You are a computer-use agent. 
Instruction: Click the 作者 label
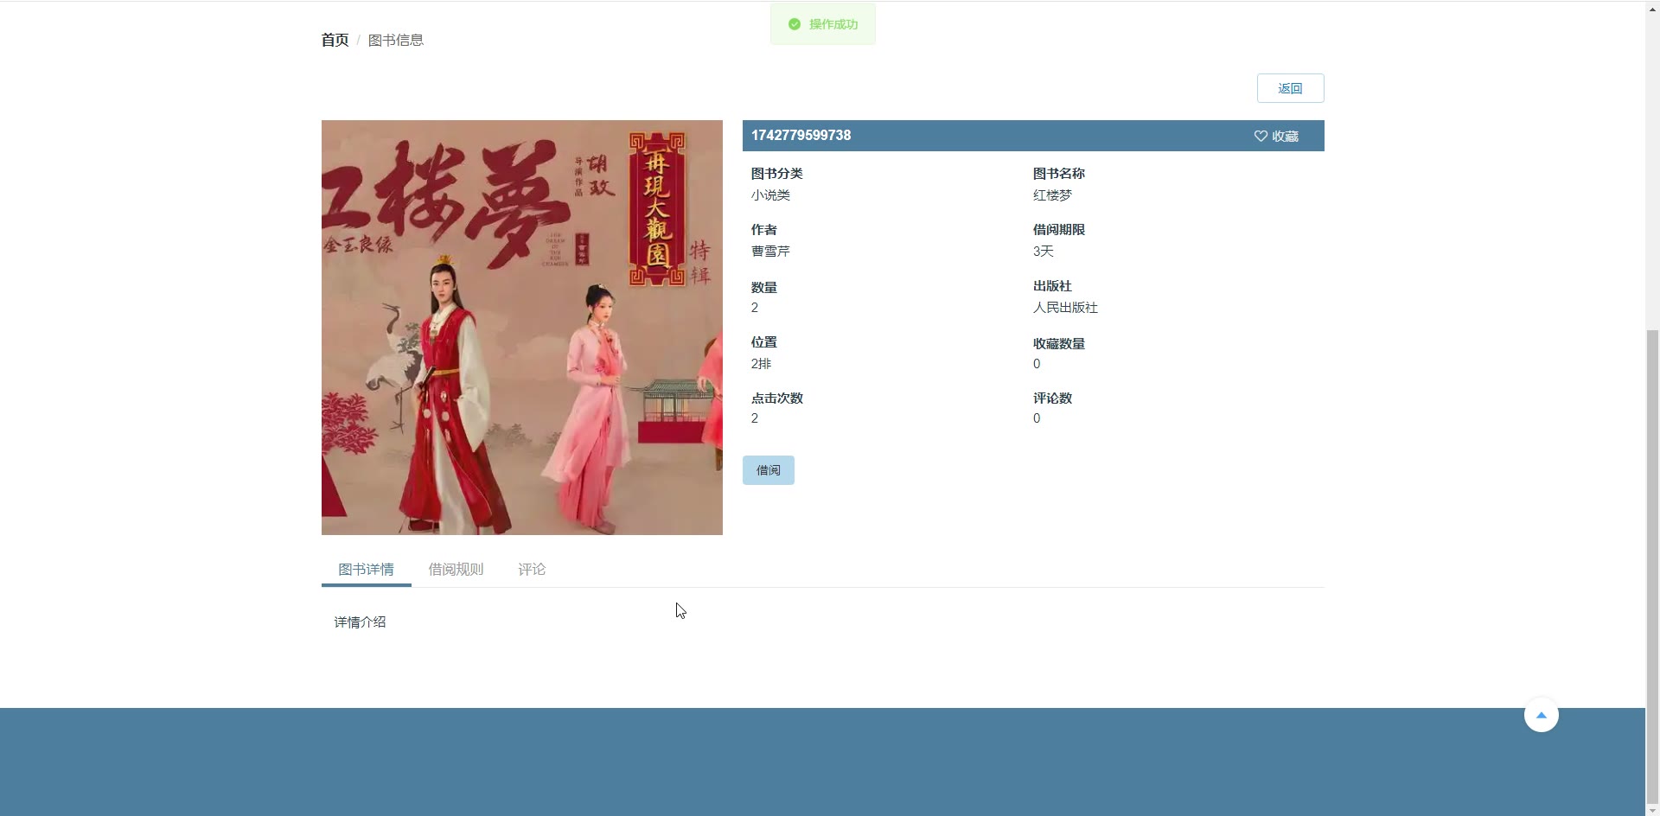coord(764,230)
